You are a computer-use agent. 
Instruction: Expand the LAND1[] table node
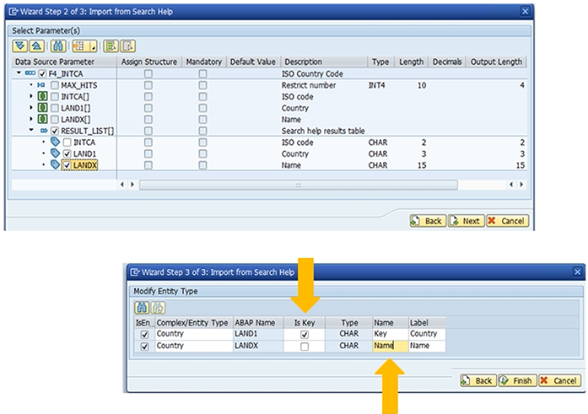coord(31,109)
